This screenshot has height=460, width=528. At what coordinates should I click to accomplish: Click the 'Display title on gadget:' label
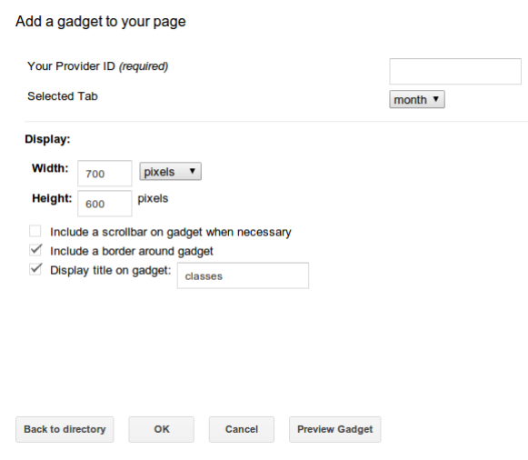(x=111, y=270)
